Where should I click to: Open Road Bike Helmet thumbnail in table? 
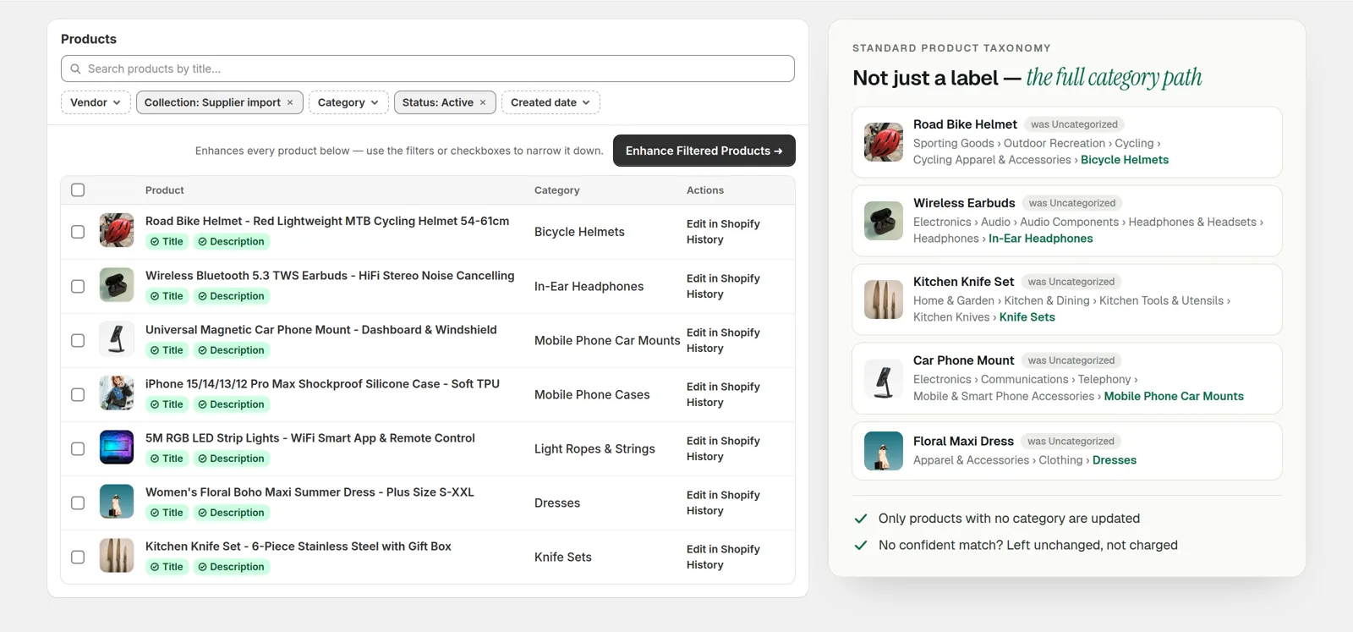(117, 230)
